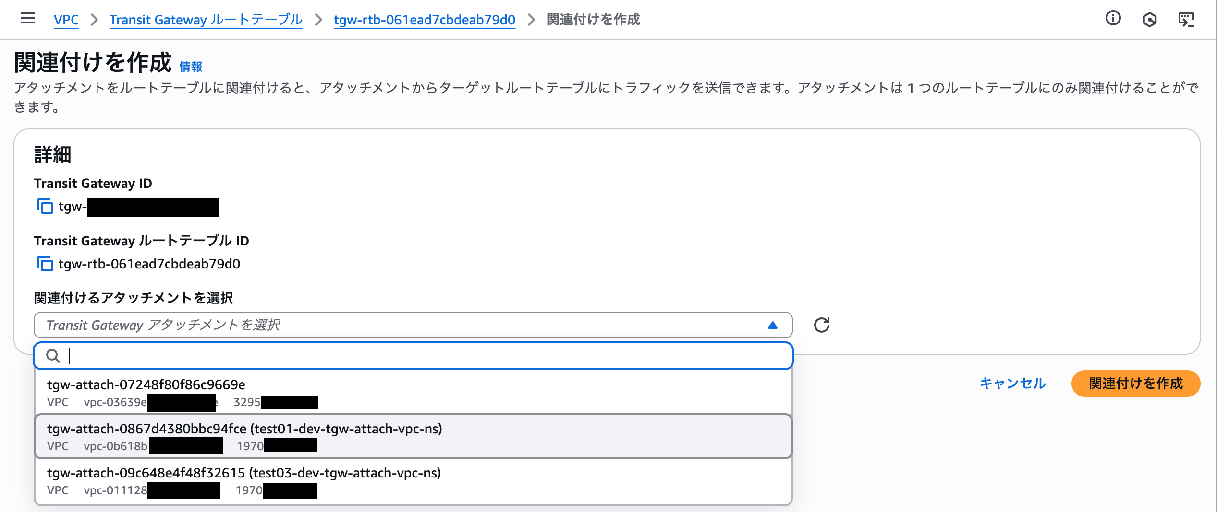1217x512 pixels.
Task: Click the magnifier icon in the search box
Action: (54, 356)
